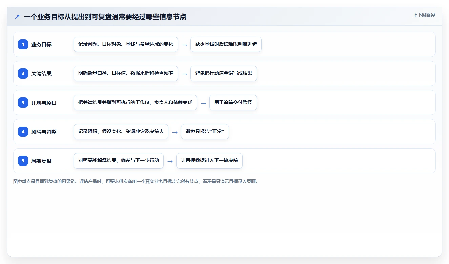The image size is (449, 264).
Task: Click the arrow in the 周期复盘 row
Action: point(170,161)
